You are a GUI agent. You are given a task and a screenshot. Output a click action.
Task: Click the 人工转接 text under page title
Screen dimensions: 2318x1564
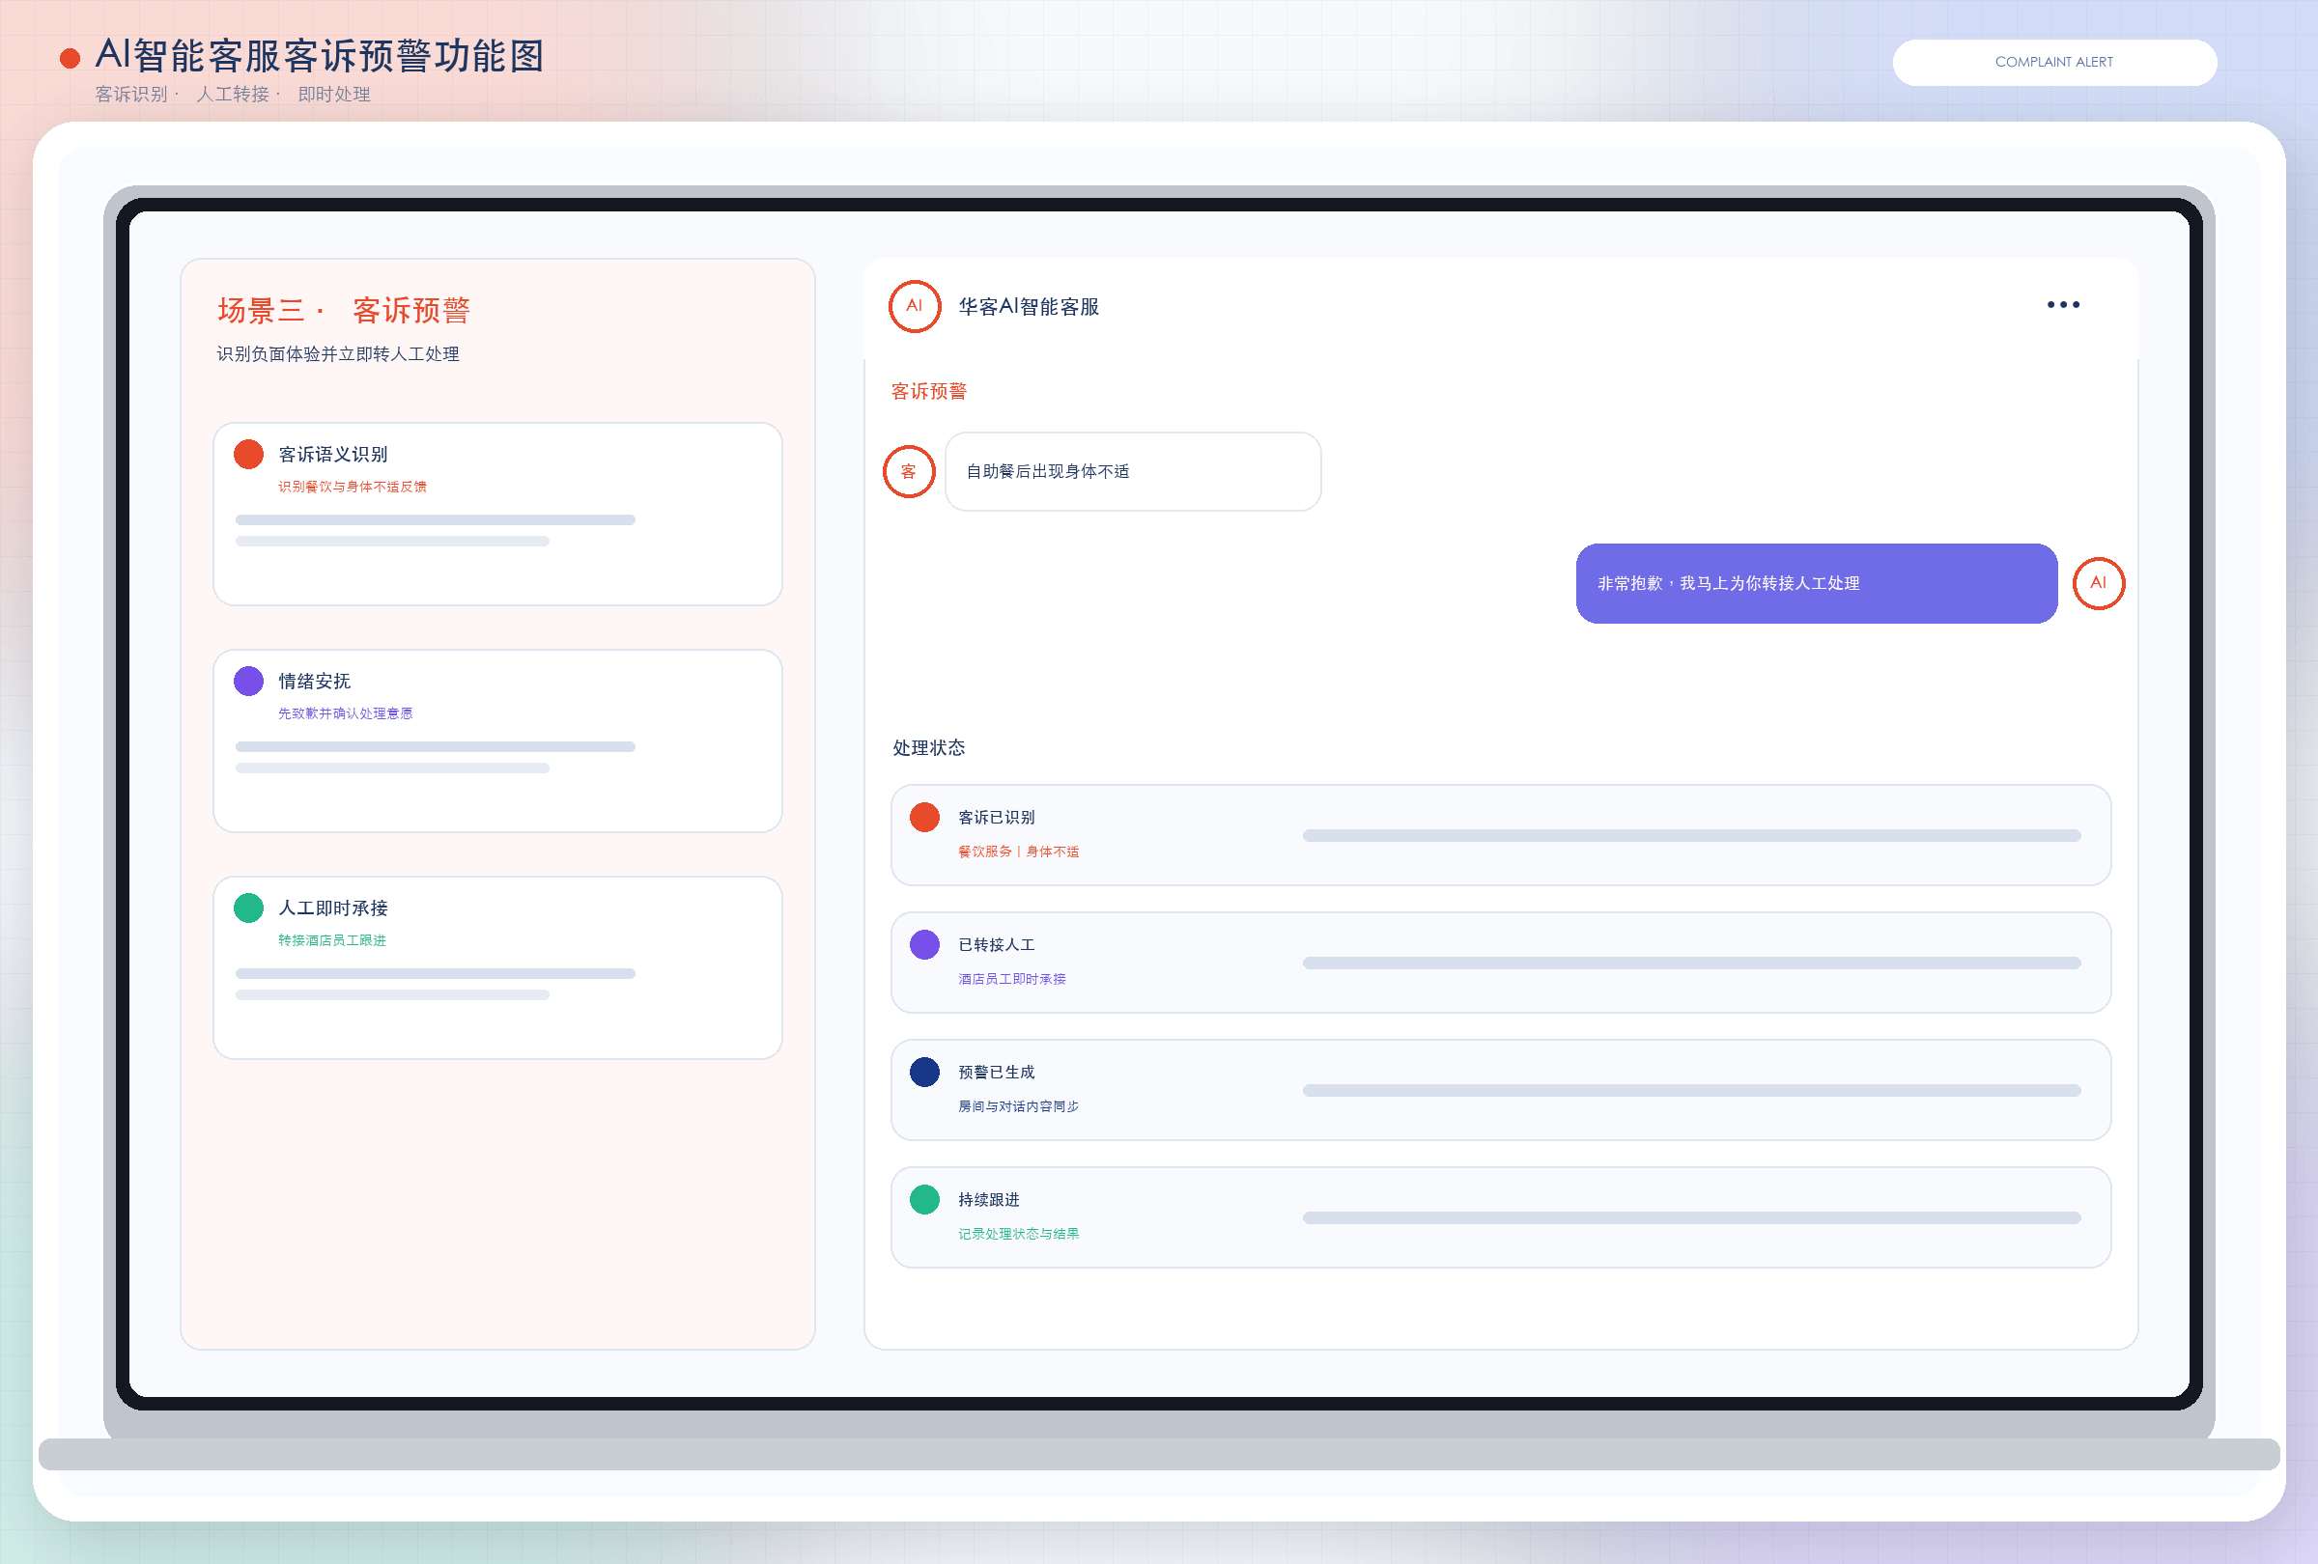point(233,94)
